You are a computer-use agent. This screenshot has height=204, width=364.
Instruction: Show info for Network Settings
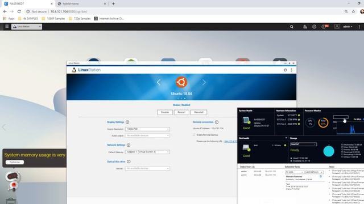tap(129, 145)
